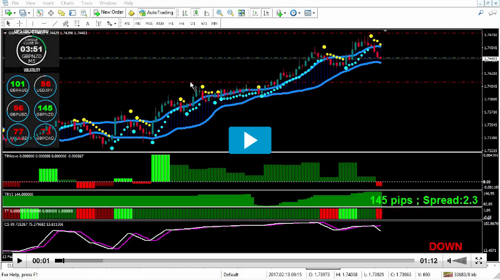Switch to bar chart display
The height and width of the screenshot is (280, 500).
click(x=185, y=12)
